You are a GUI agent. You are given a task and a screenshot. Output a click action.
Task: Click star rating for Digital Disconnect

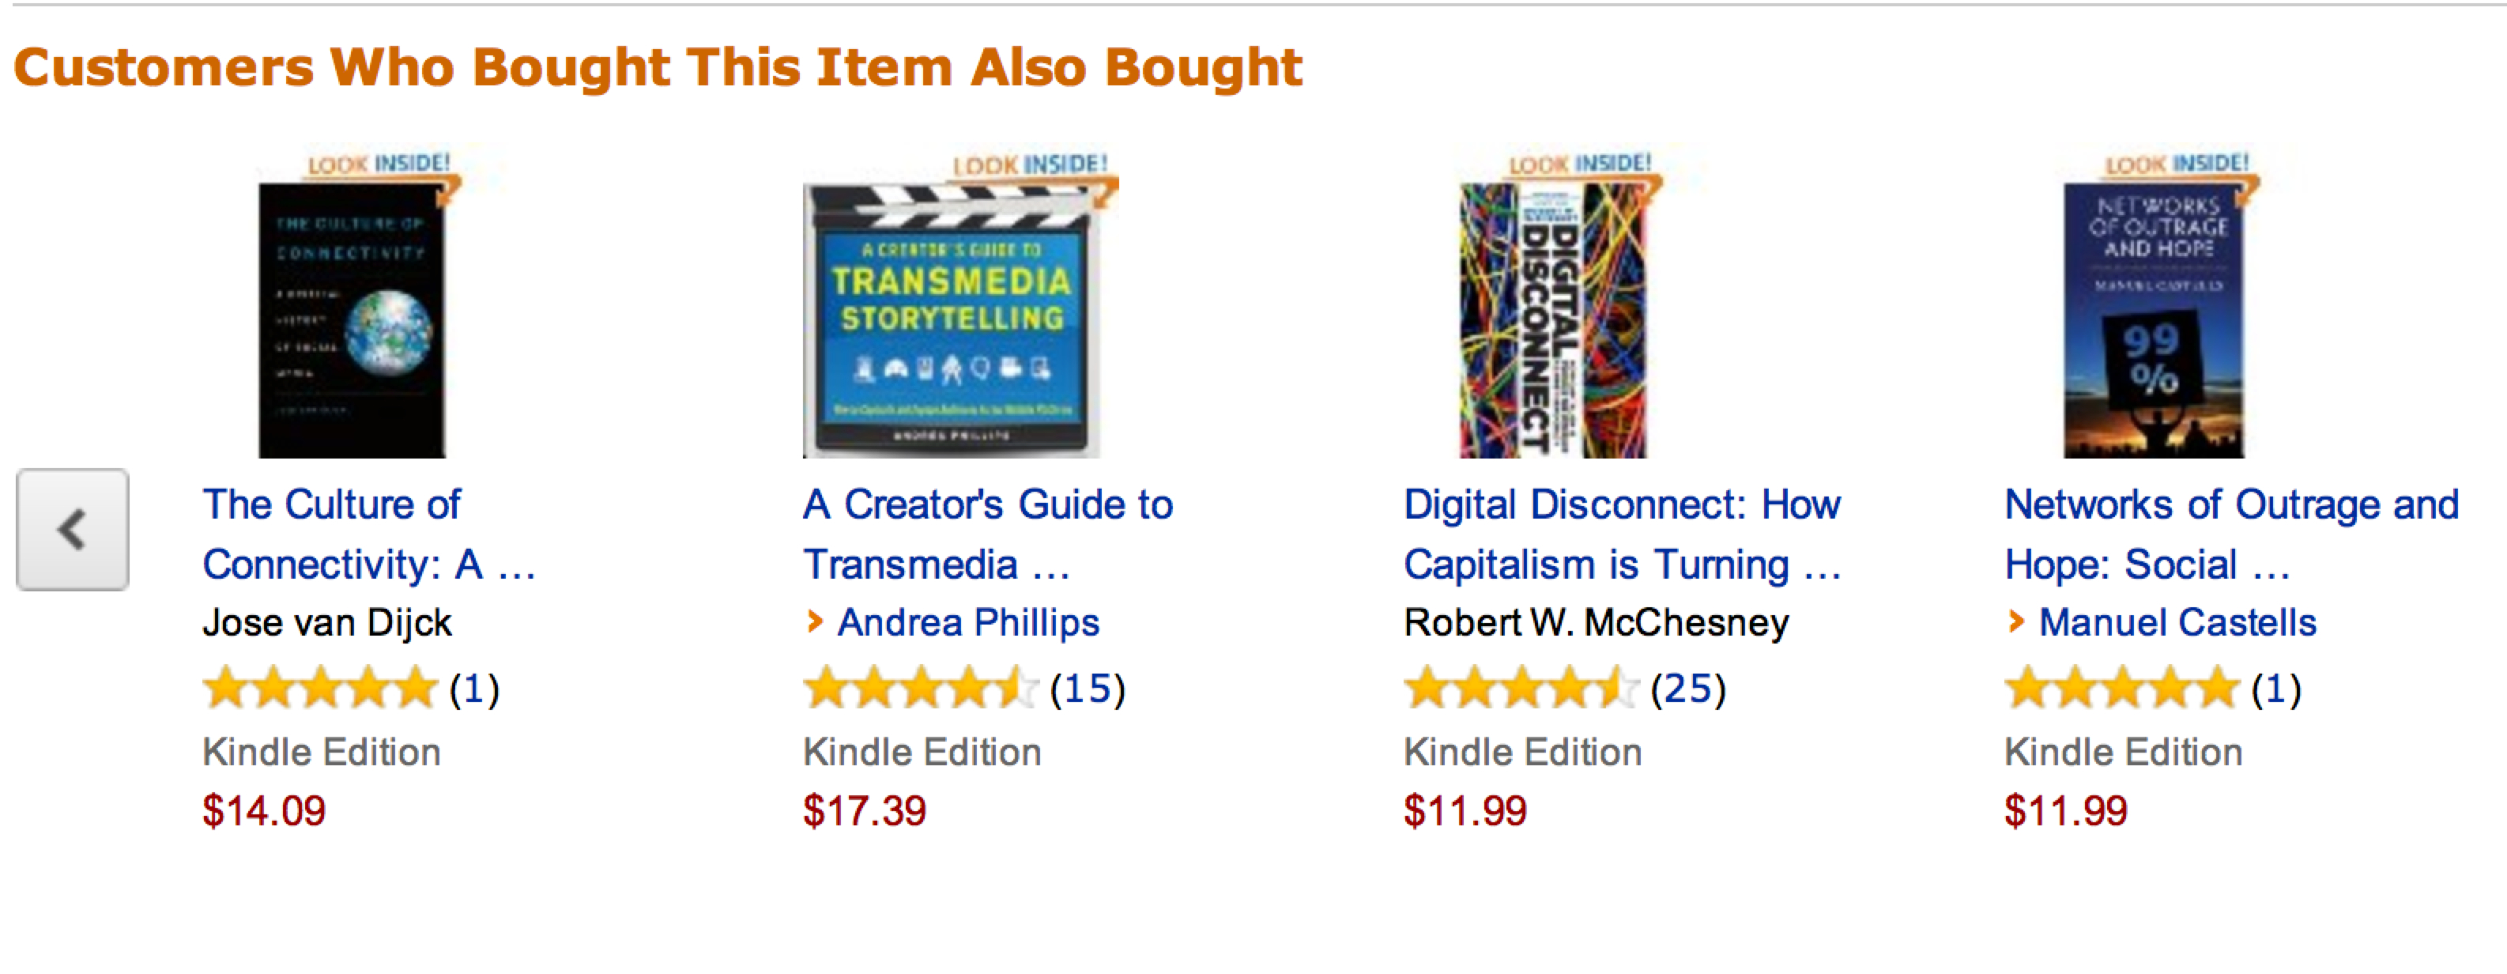click(x=1520, y=688)
